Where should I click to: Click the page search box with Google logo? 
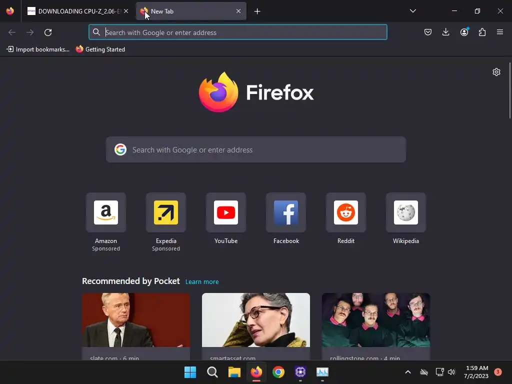(255, 150)
